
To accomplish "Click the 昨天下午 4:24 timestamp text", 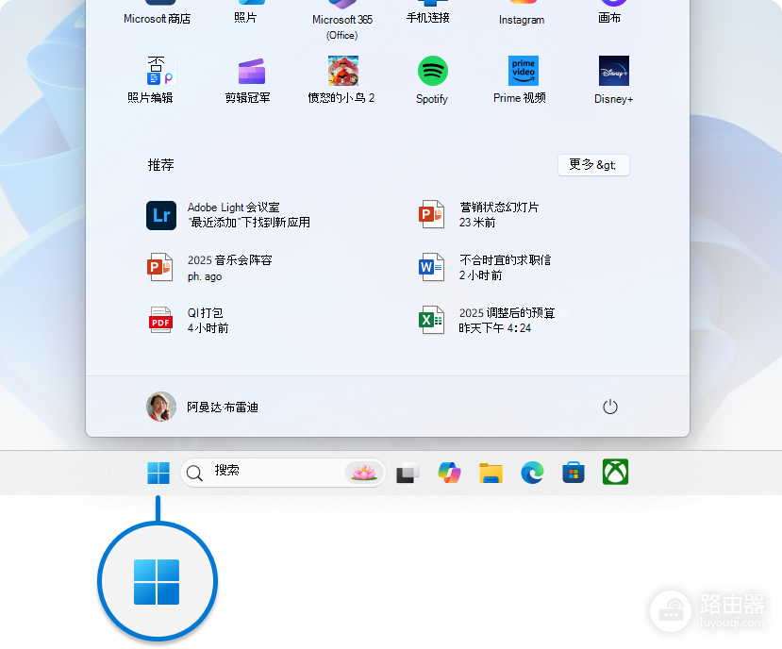I will click(494, 328).
